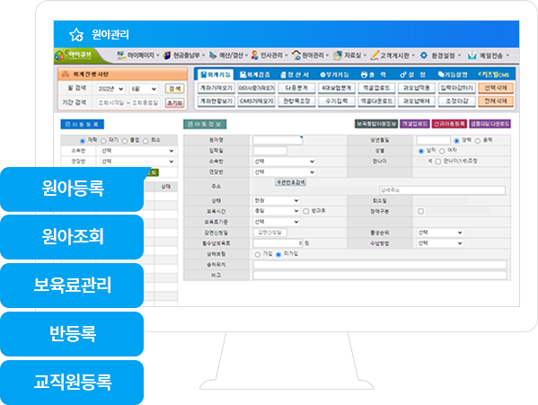Click the 검색 button in 월 검색 row
This screenshot has width=538, height=405.
(174, 89)
